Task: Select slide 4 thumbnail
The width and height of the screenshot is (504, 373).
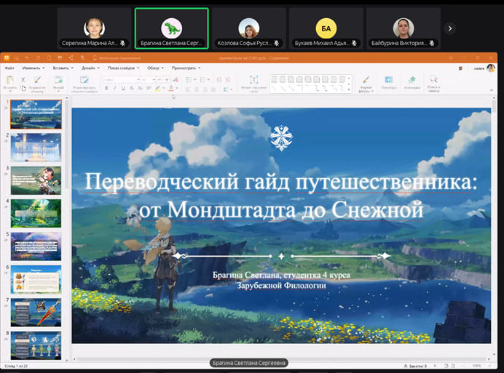Action: tap(36, 214)
